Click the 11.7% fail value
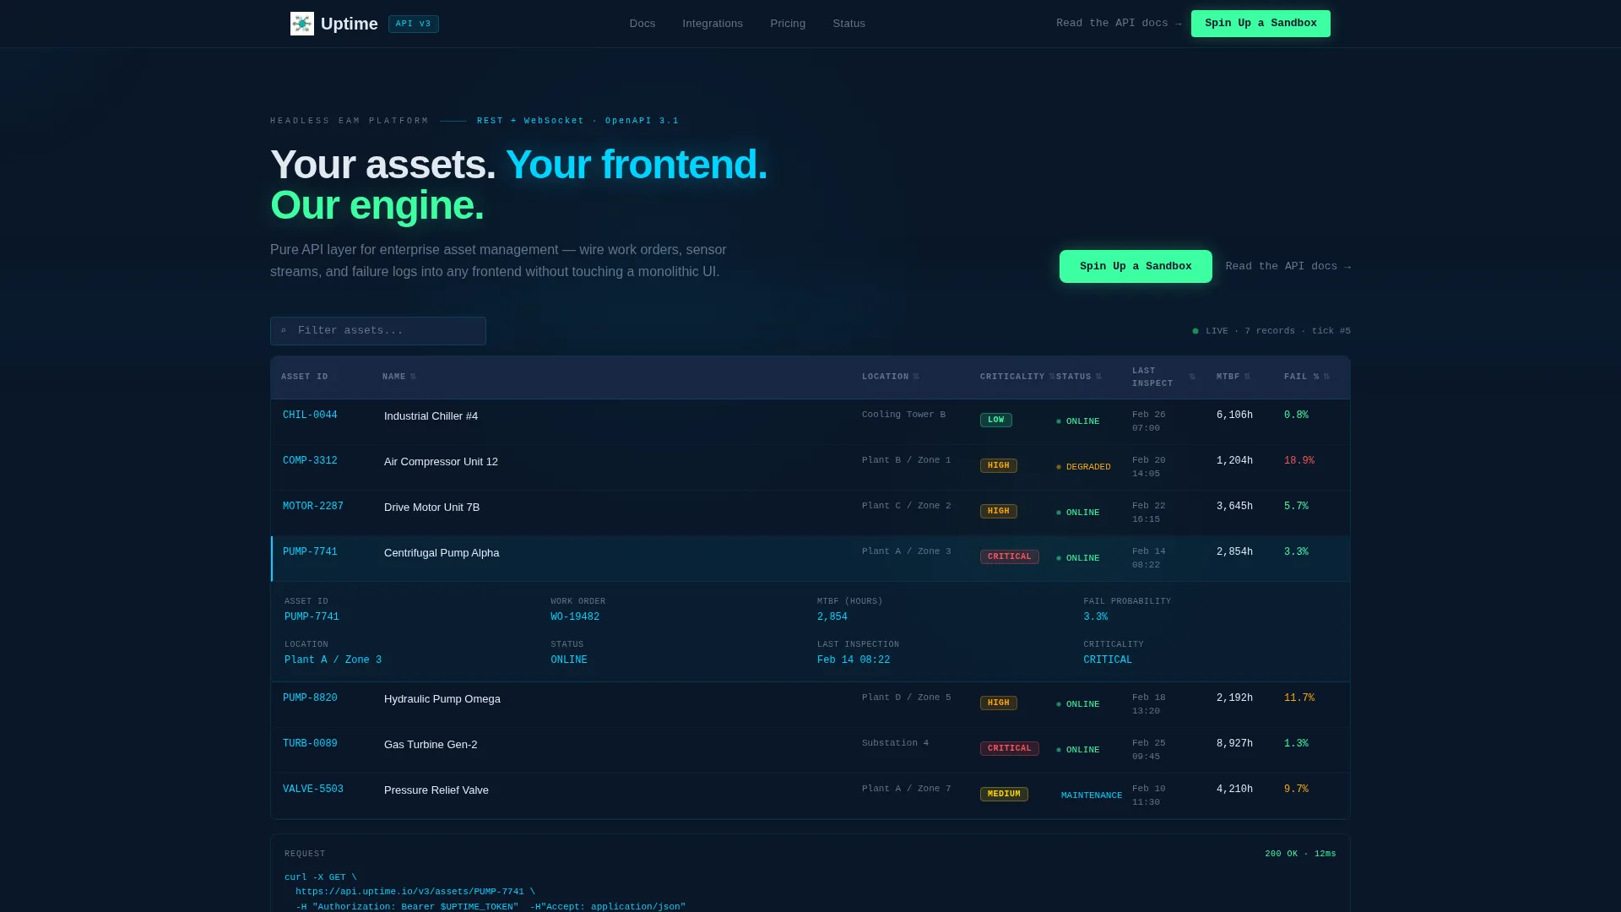Screen dimensions: 1621x912 (x=1299, y=698)
